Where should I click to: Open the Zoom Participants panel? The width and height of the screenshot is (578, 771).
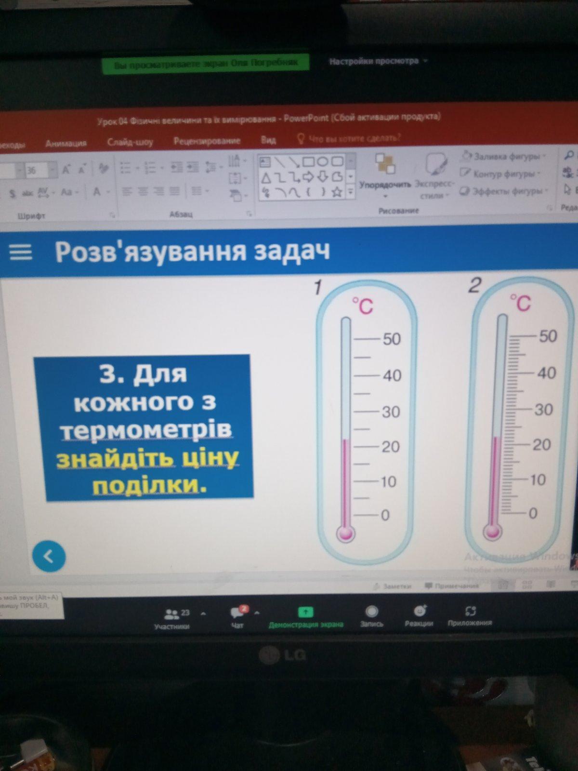point(172,619)
